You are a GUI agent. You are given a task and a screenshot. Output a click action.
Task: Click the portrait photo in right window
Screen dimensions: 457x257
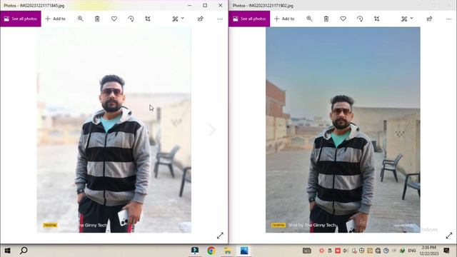point(343,130)
